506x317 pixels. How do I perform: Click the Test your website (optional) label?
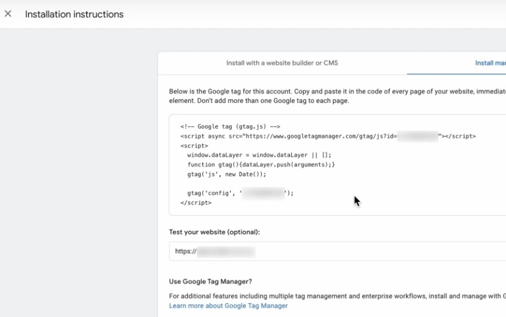(x=214, y=232)
